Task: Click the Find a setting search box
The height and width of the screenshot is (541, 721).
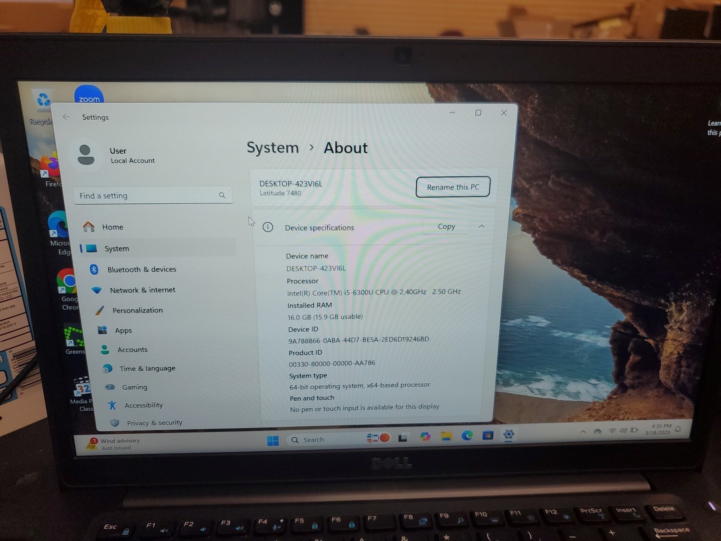Action: pos(153,195)
